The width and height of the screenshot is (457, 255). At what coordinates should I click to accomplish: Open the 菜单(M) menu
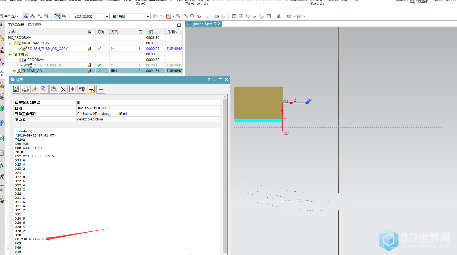pos(11,16)
